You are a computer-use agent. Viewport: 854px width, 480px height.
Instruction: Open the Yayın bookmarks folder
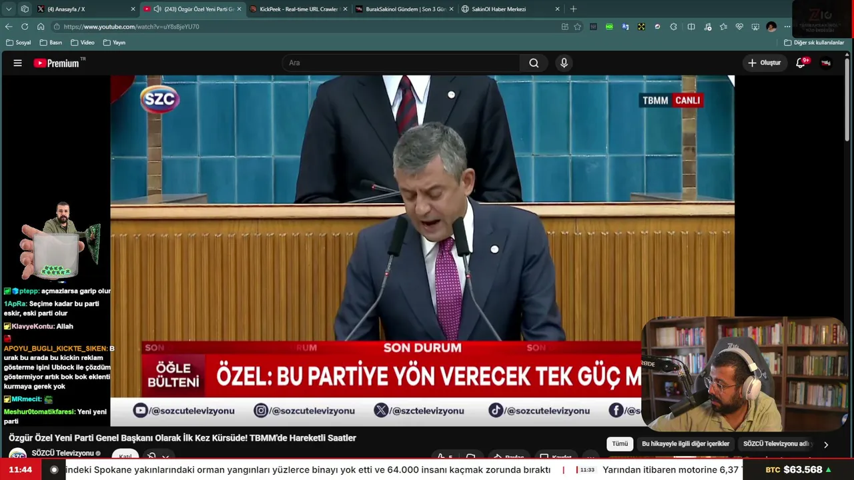pos(114,43)
